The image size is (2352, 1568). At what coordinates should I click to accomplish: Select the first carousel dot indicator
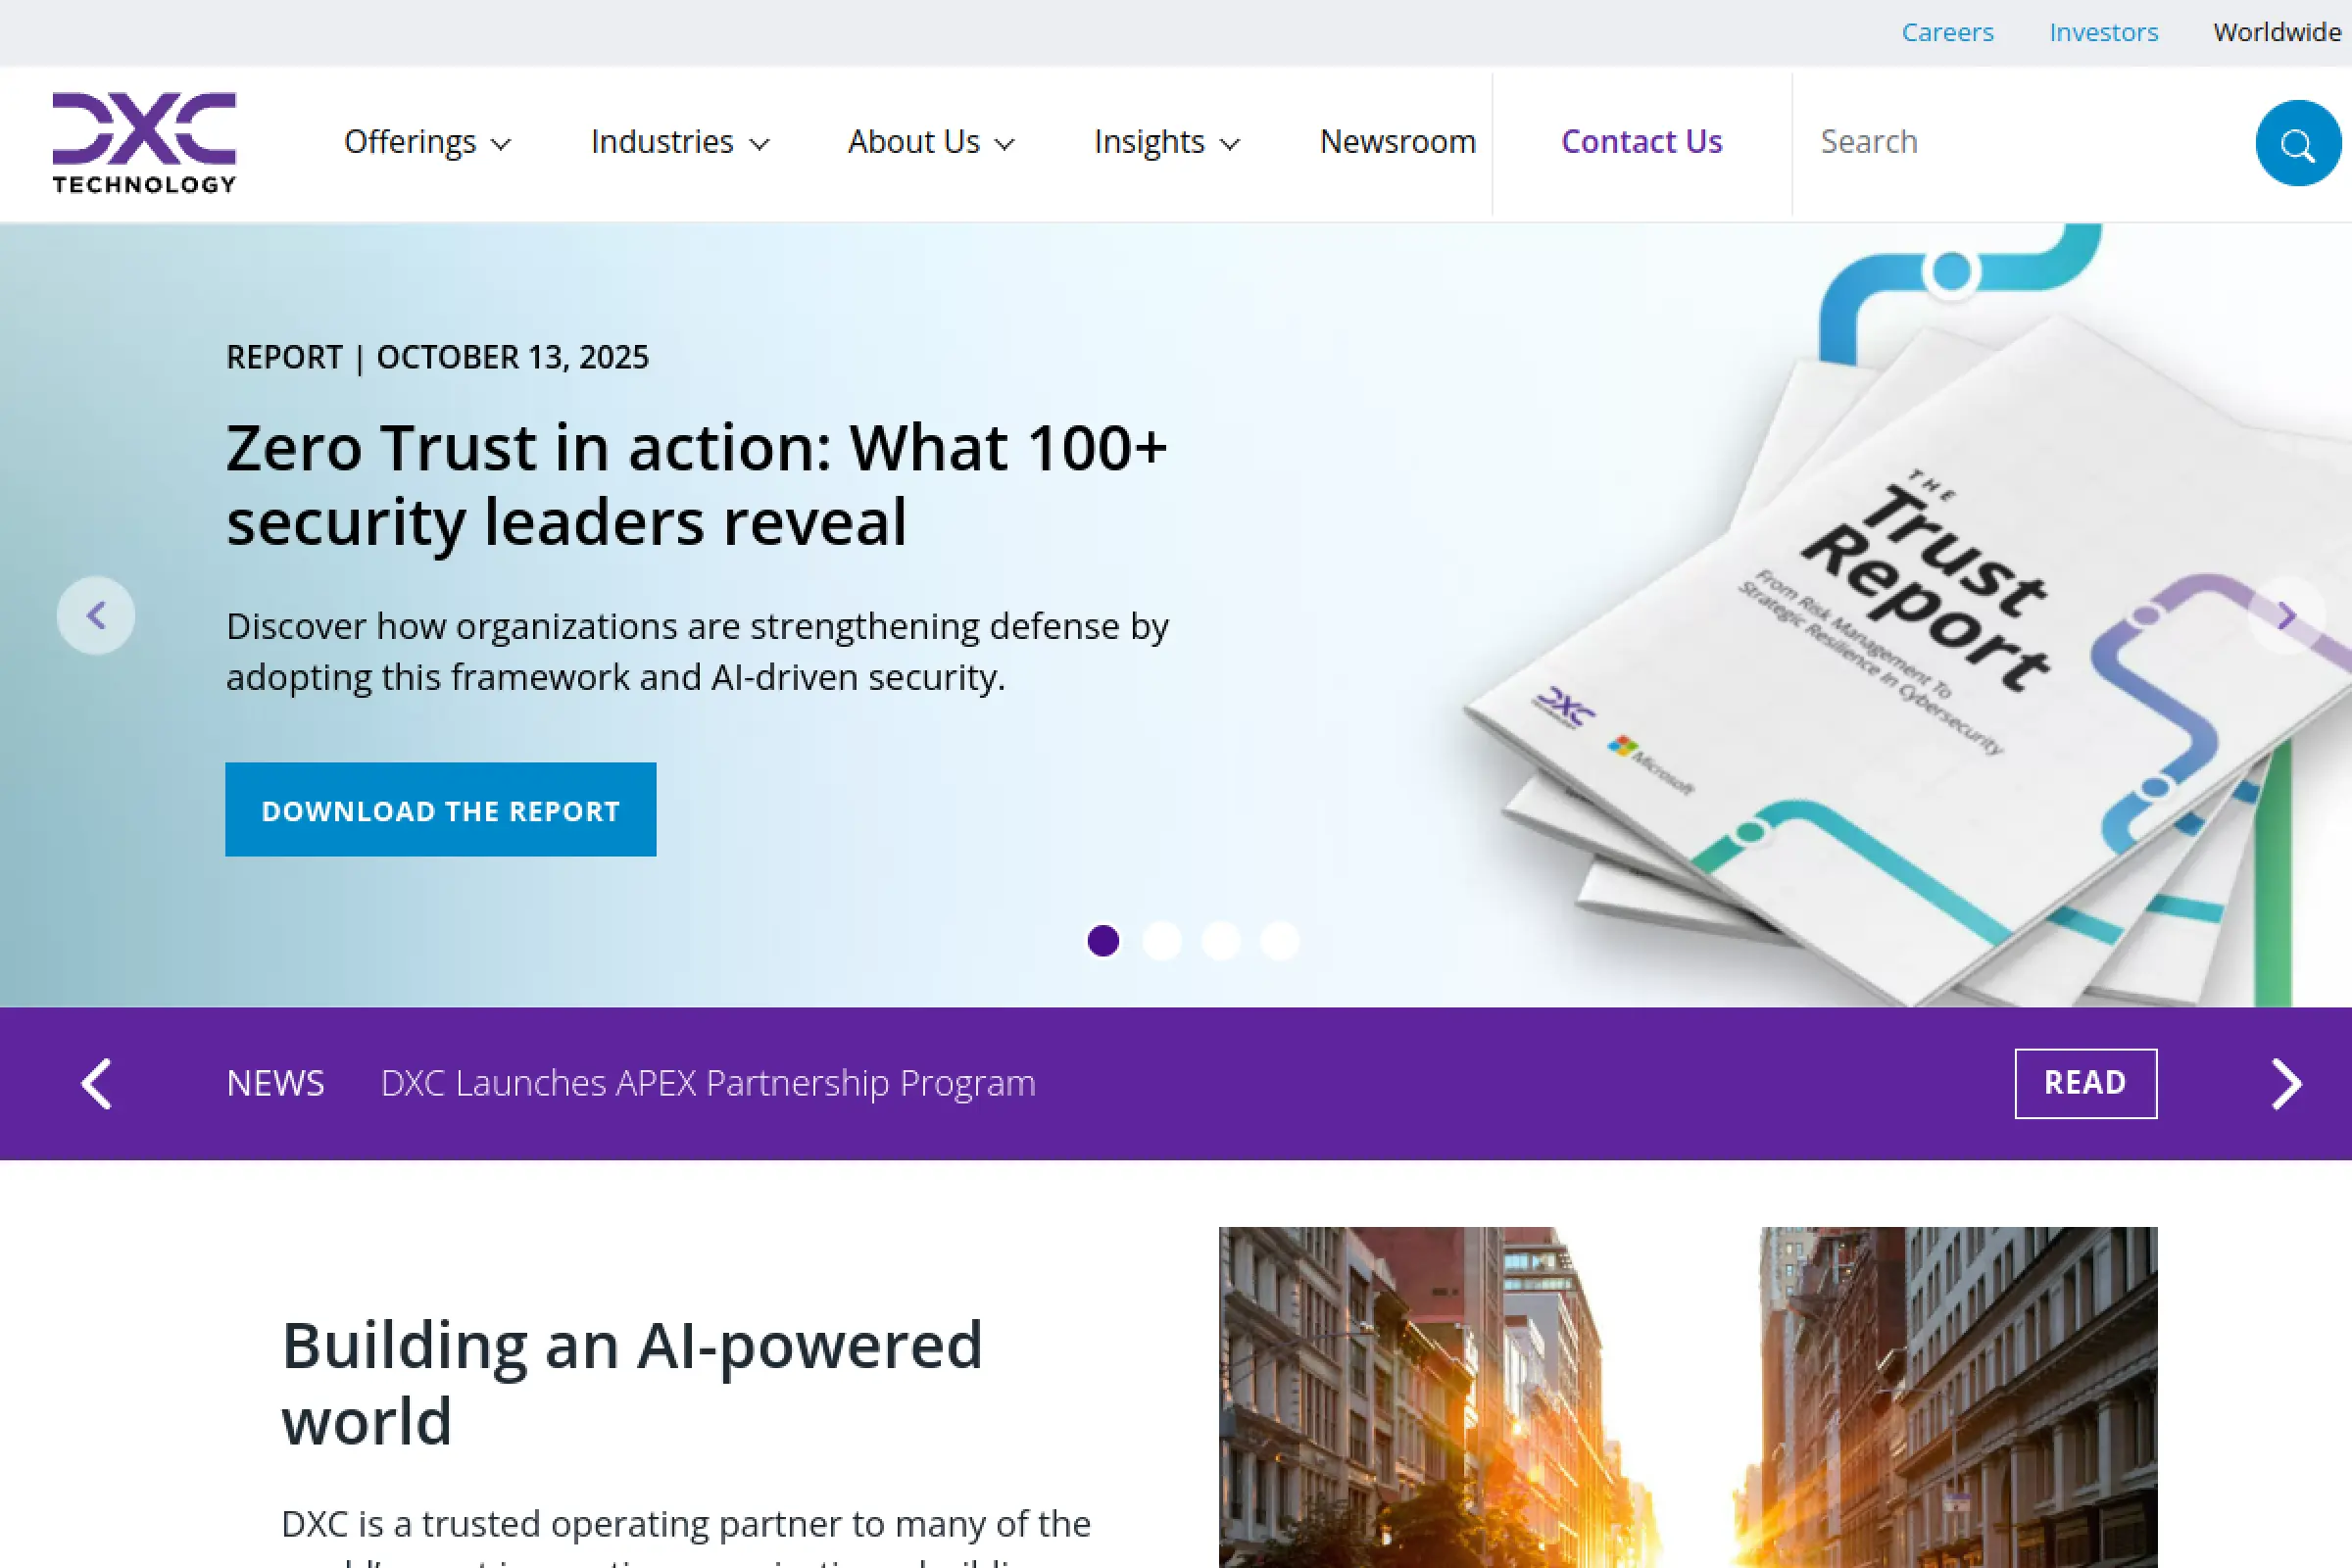[1103, 941]
